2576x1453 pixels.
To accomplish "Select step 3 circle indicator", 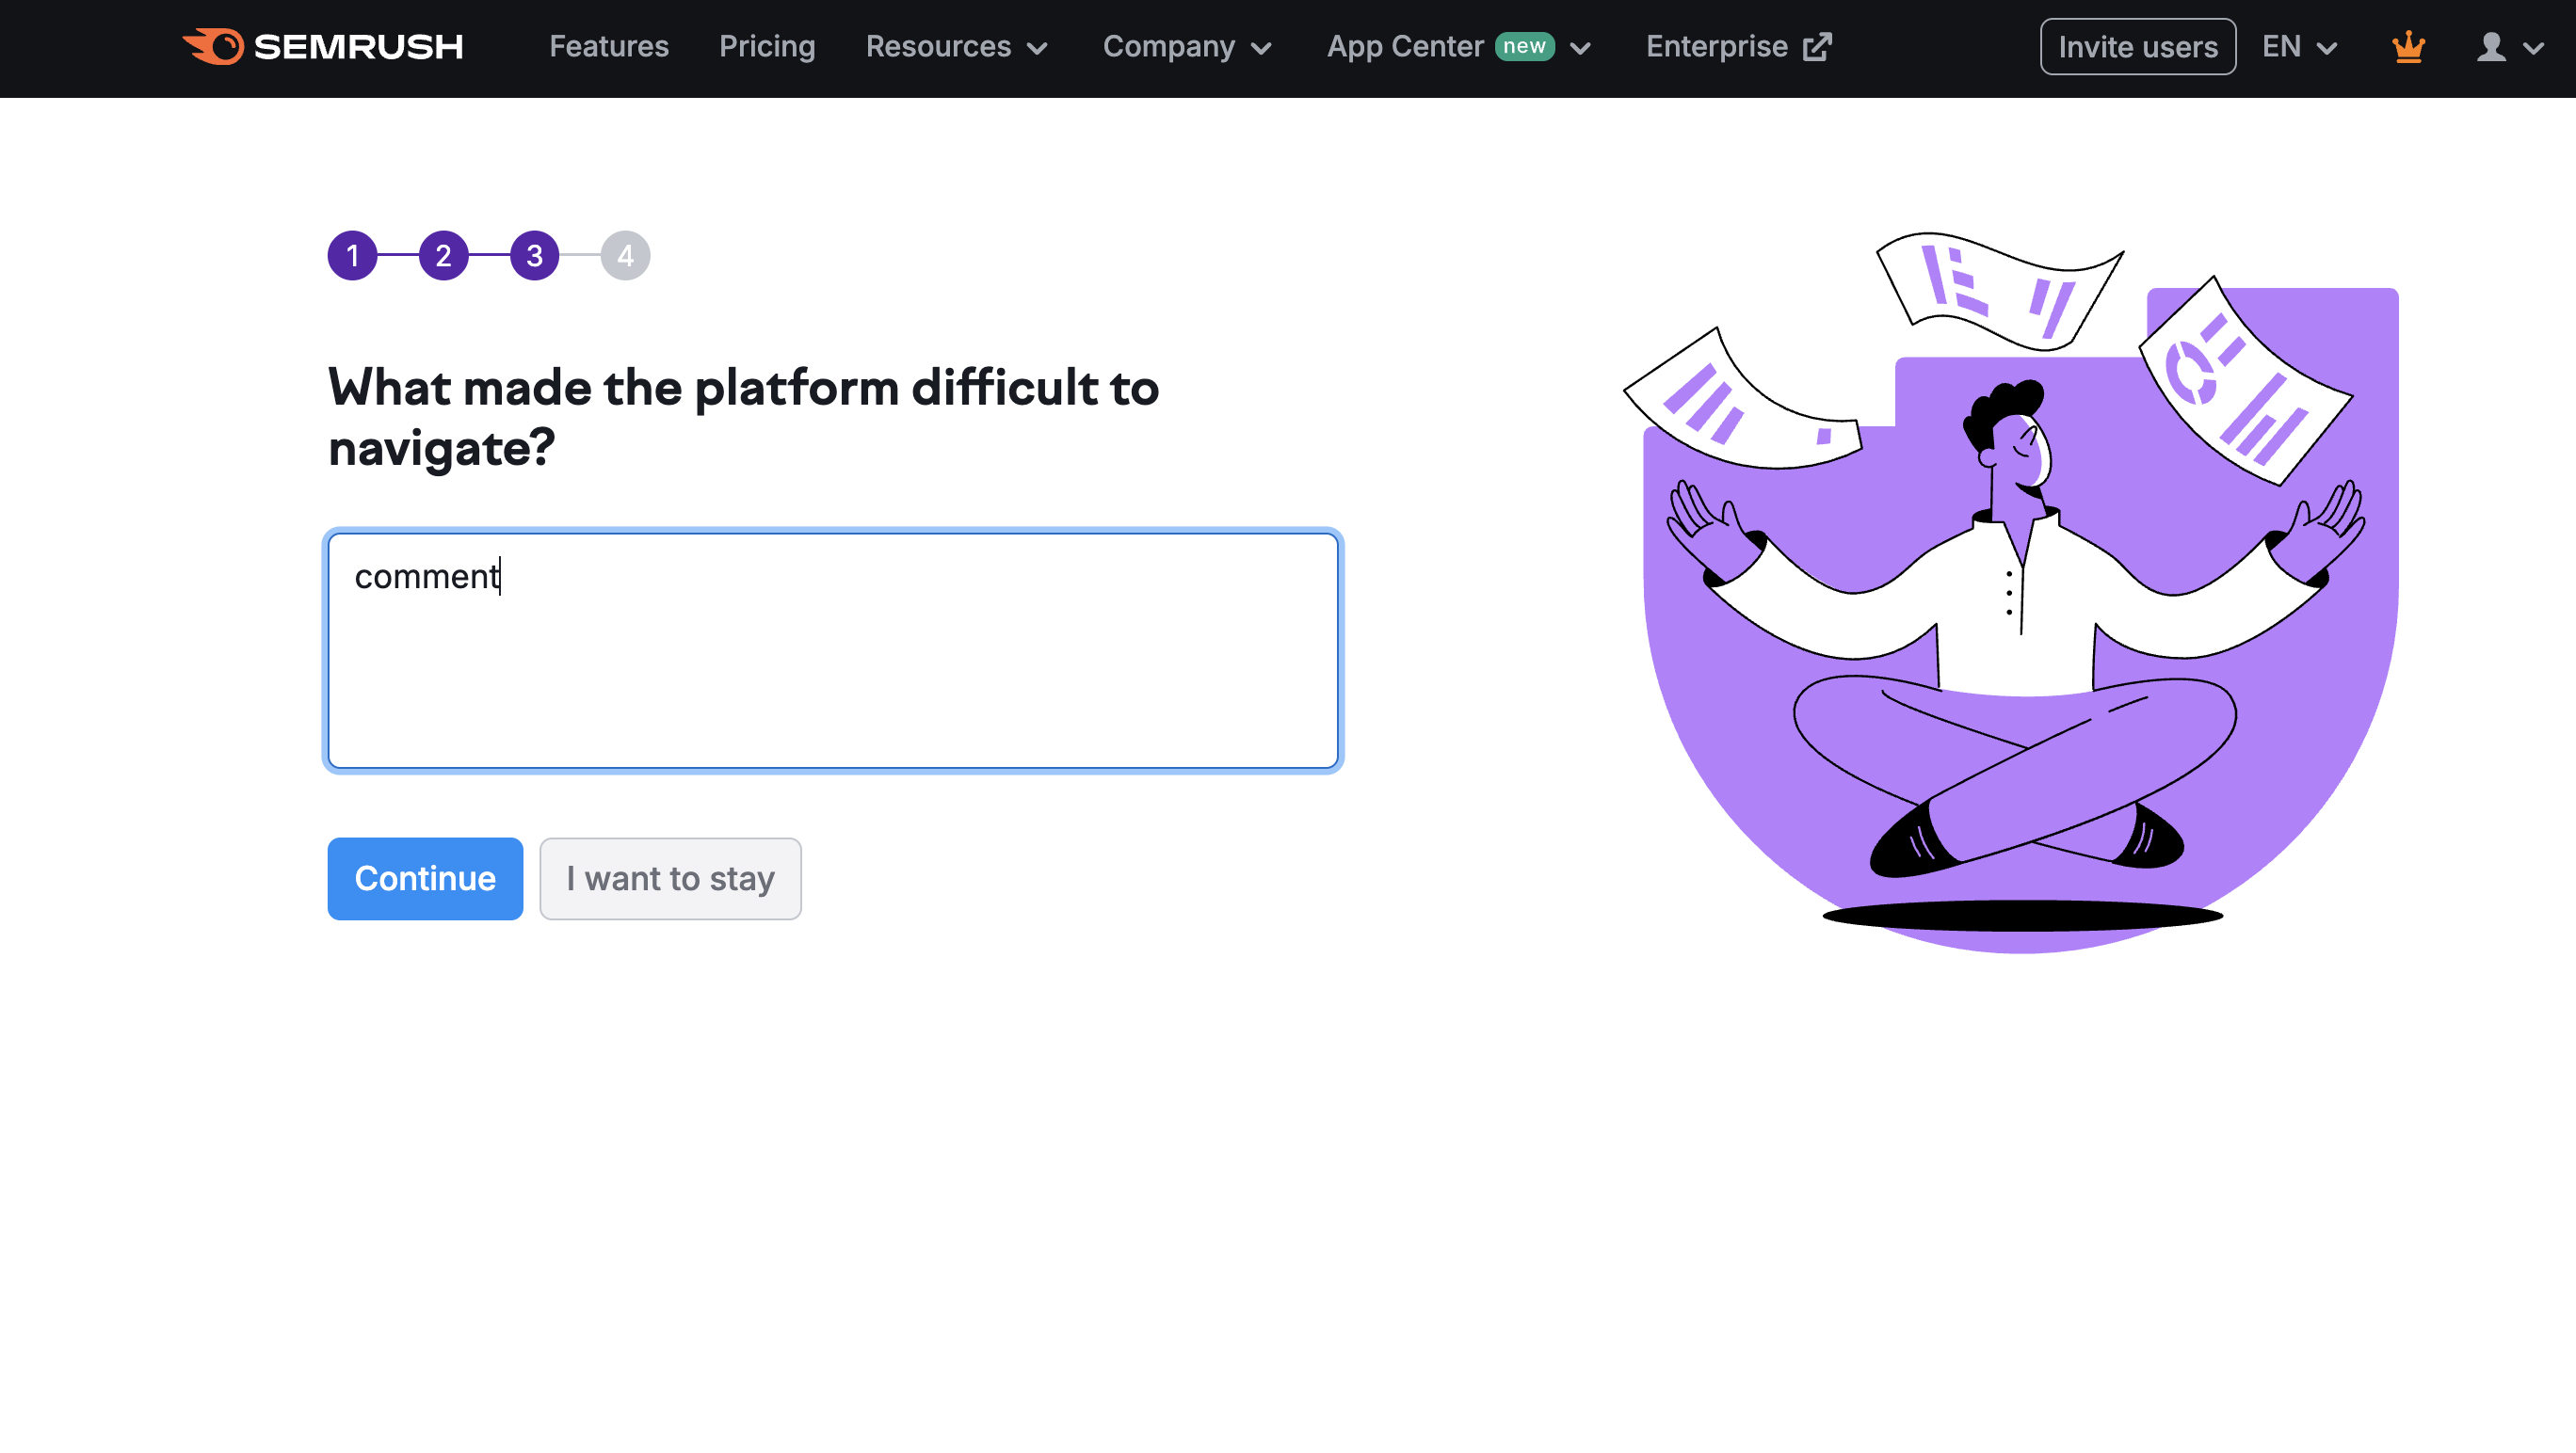I will coord(534,256).
